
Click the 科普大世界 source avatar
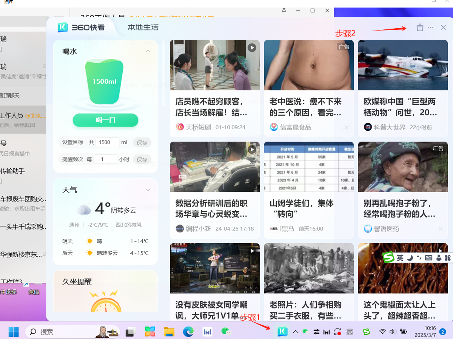(x=368, y=127)
